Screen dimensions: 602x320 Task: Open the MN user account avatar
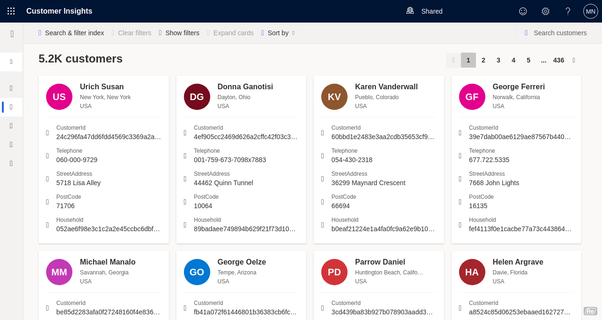[591, 11]
